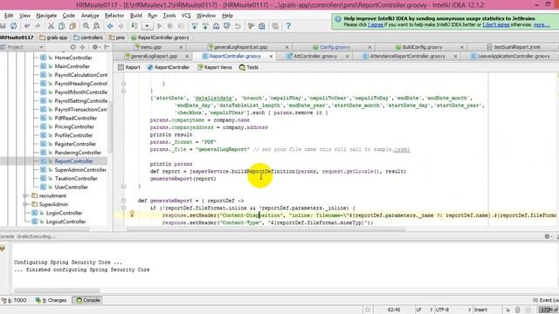
Task: Click the Debug bug icon
Action: (170, 26)
